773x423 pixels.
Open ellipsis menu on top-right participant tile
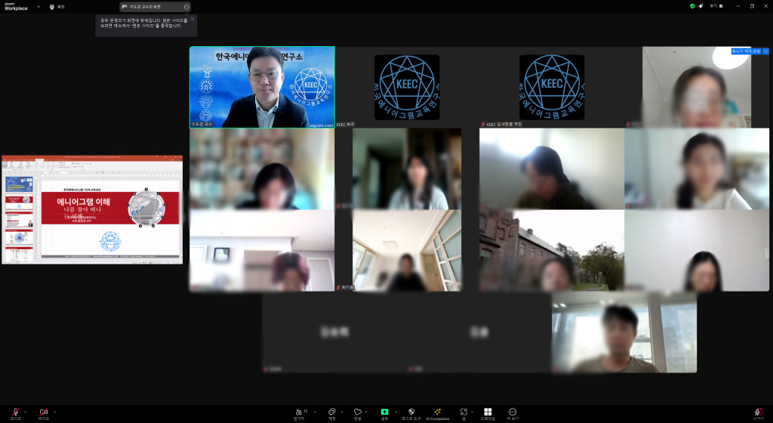point(765,51)
